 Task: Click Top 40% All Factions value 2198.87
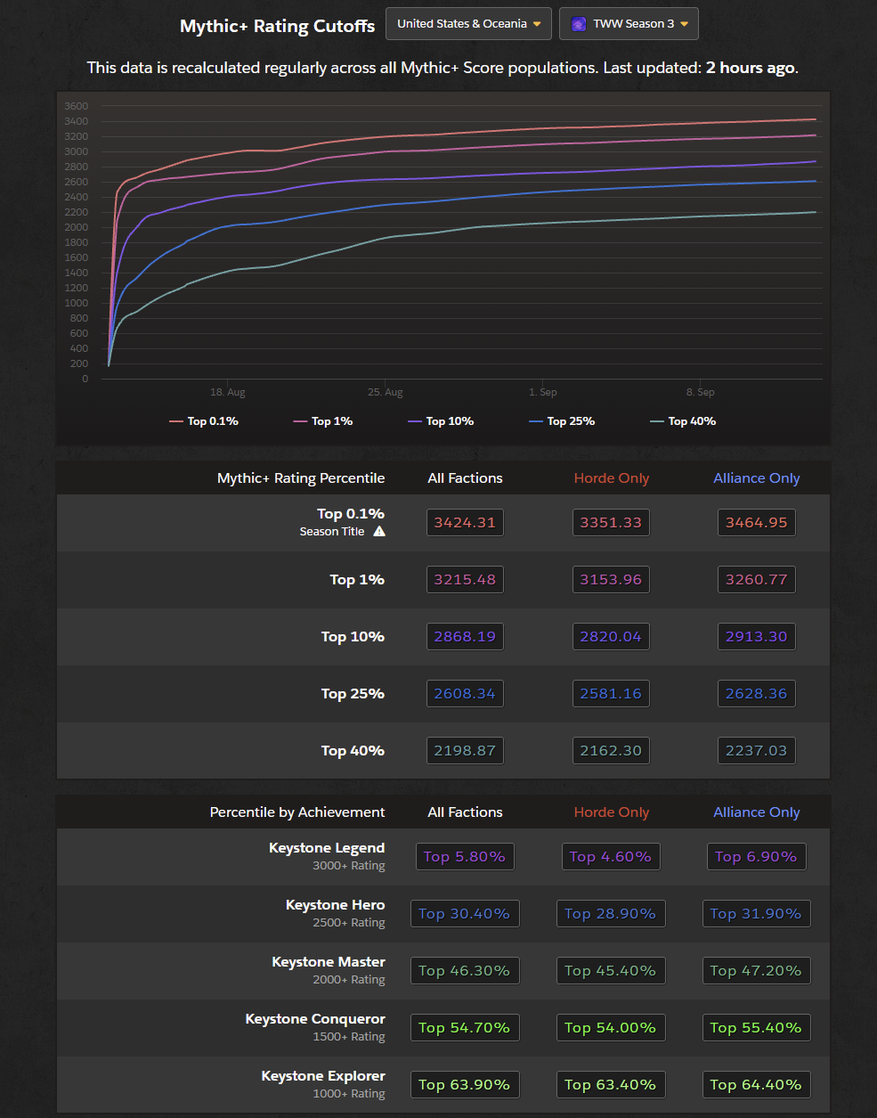pyautogui.click(x=465, y=751)
